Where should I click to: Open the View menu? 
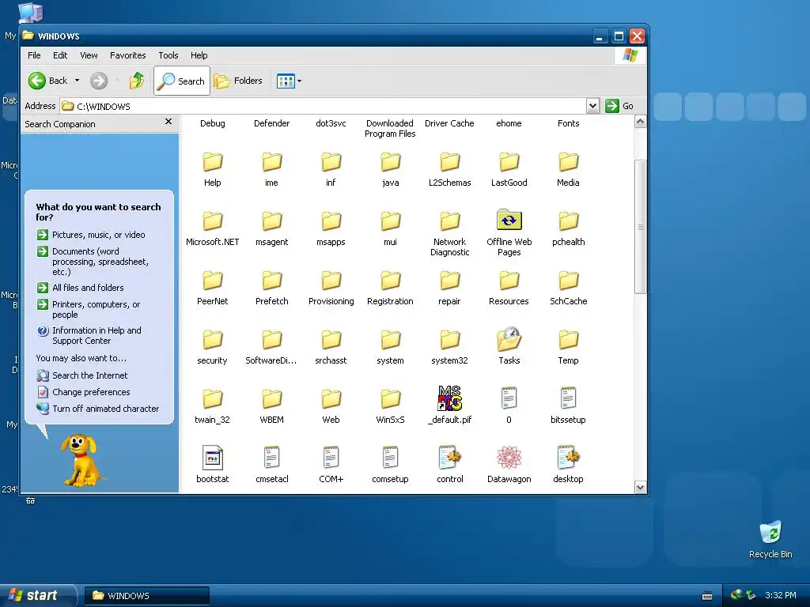89,55
